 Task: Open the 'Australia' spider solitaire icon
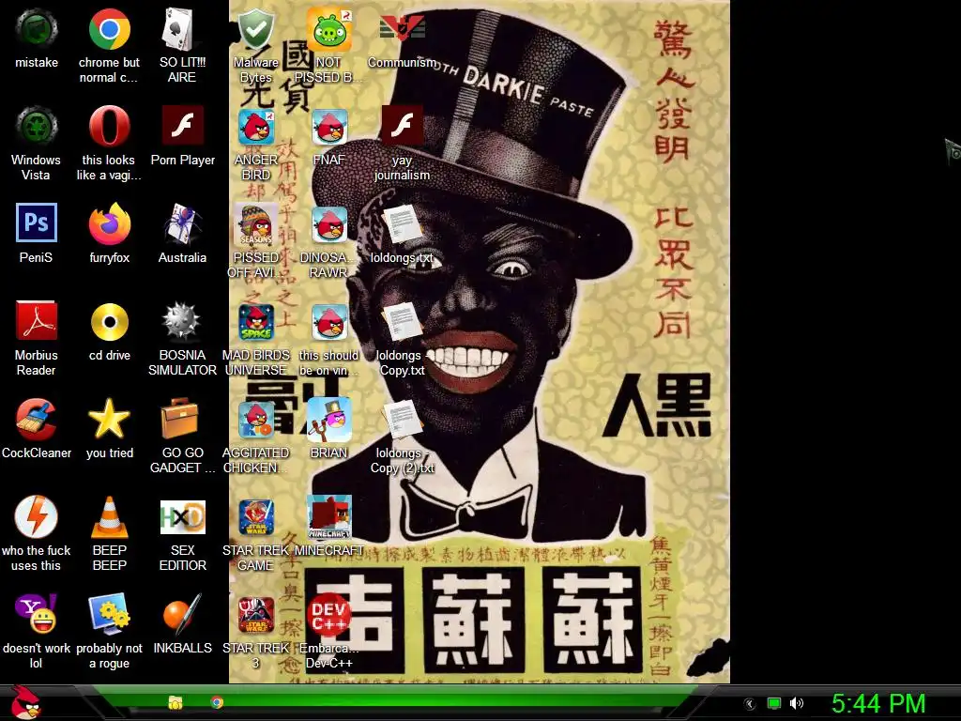point(182,223)
